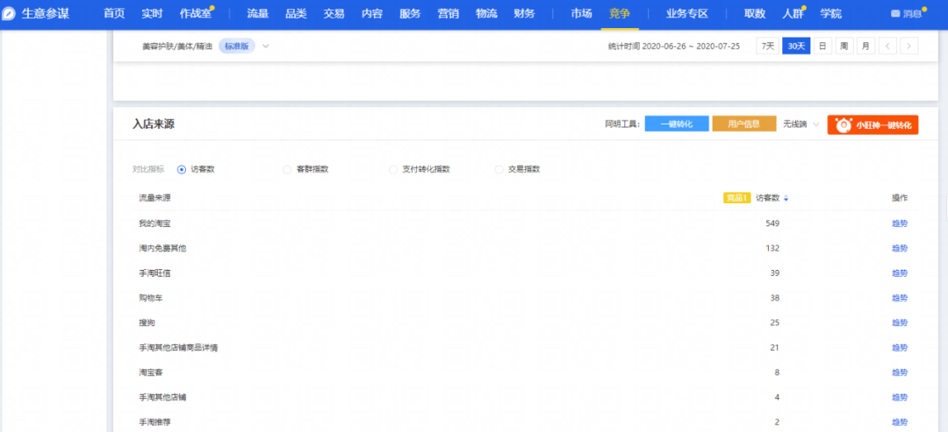Click the 标准版 badge
The height and width of the screenshot is (432, 948).
pos(237,46)
